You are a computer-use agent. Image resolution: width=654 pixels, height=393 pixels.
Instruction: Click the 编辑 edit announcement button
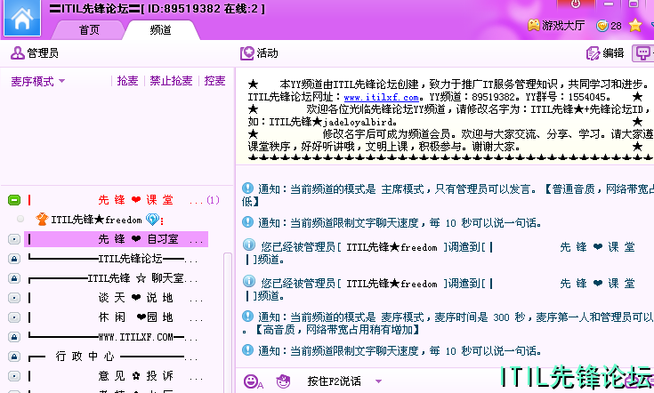[605, 53]
